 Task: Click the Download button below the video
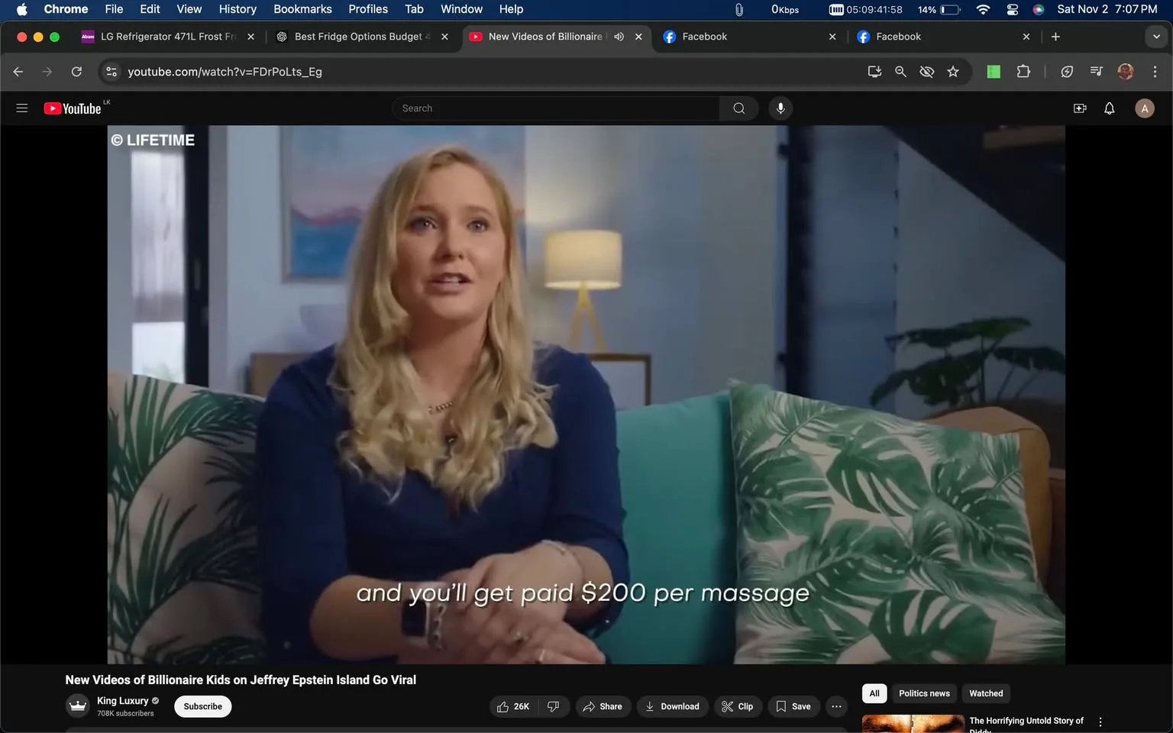point(672,706)
